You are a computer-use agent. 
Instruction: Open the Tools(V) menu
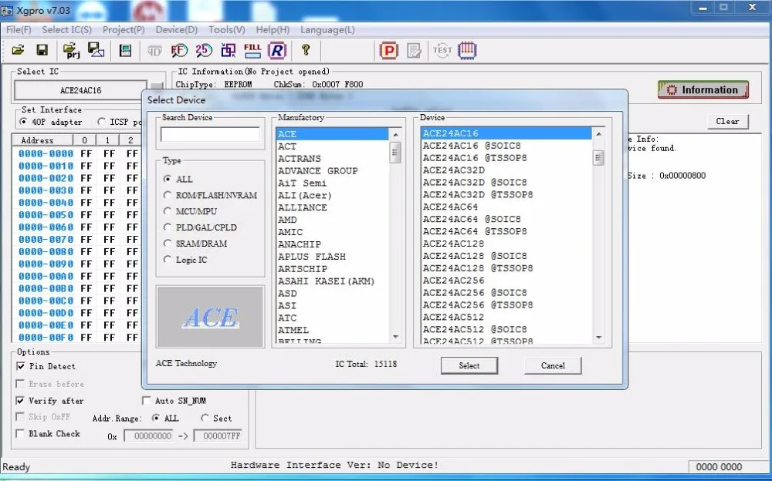227,29
